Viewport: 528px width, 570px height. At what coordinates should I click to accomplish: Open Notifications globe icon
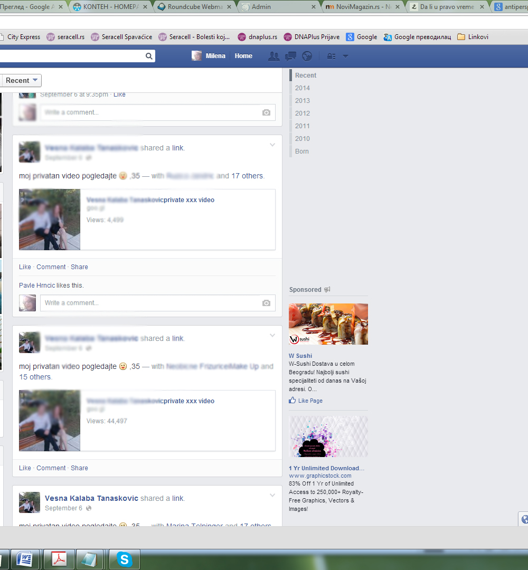[x=307, y=56]
